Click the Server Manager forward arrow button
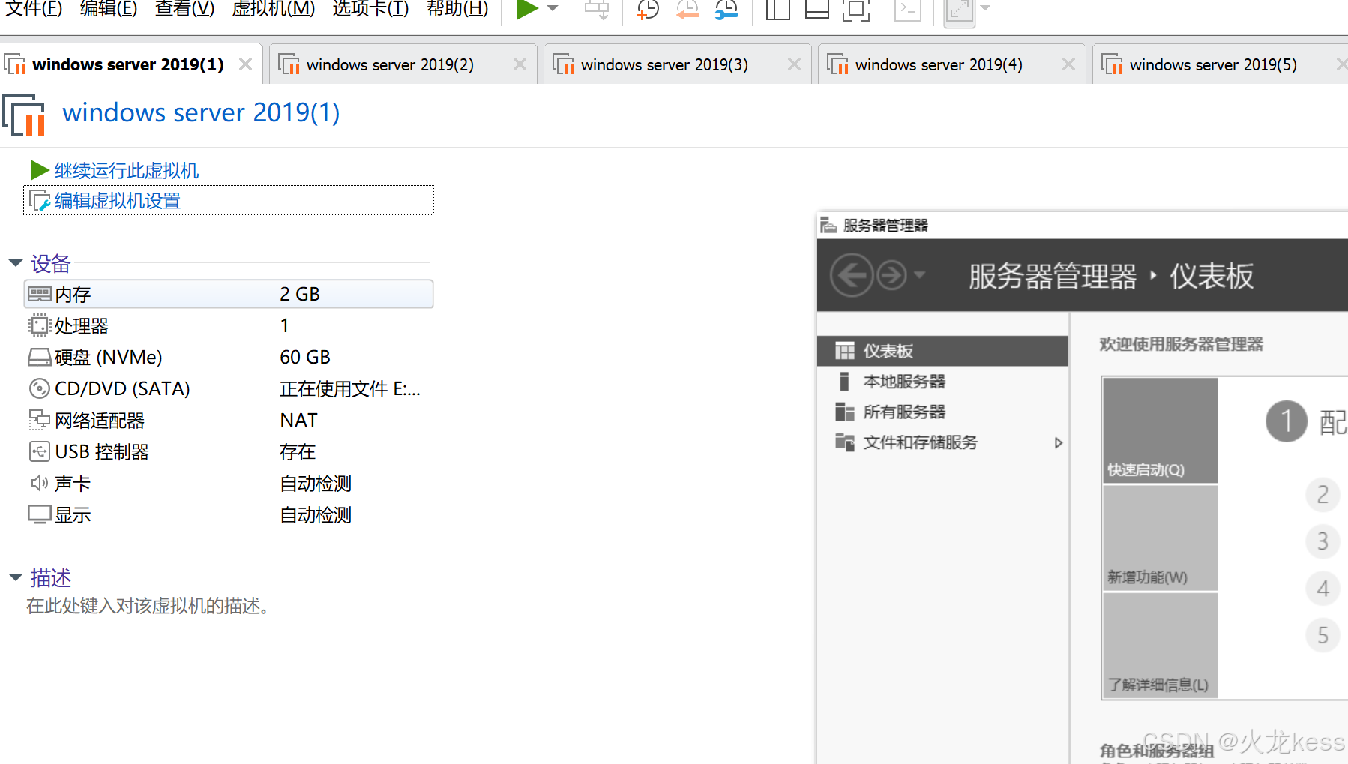1348x764 pixels. pos(891,275)
